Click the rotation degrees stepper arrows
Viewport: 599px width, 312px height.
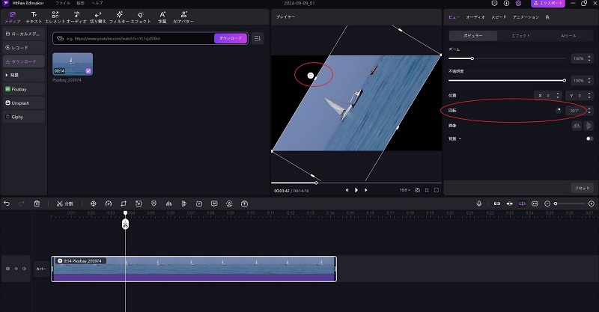[x=589, y=111]
